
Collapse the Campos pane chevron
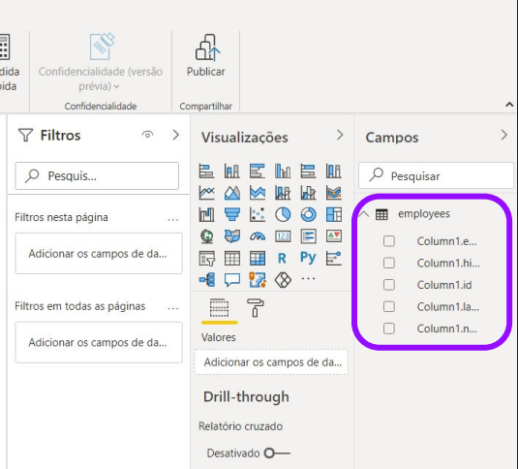point(503,135)
